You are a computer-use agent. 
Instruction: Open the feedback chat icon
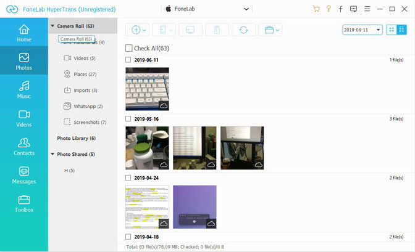point(353,9)
